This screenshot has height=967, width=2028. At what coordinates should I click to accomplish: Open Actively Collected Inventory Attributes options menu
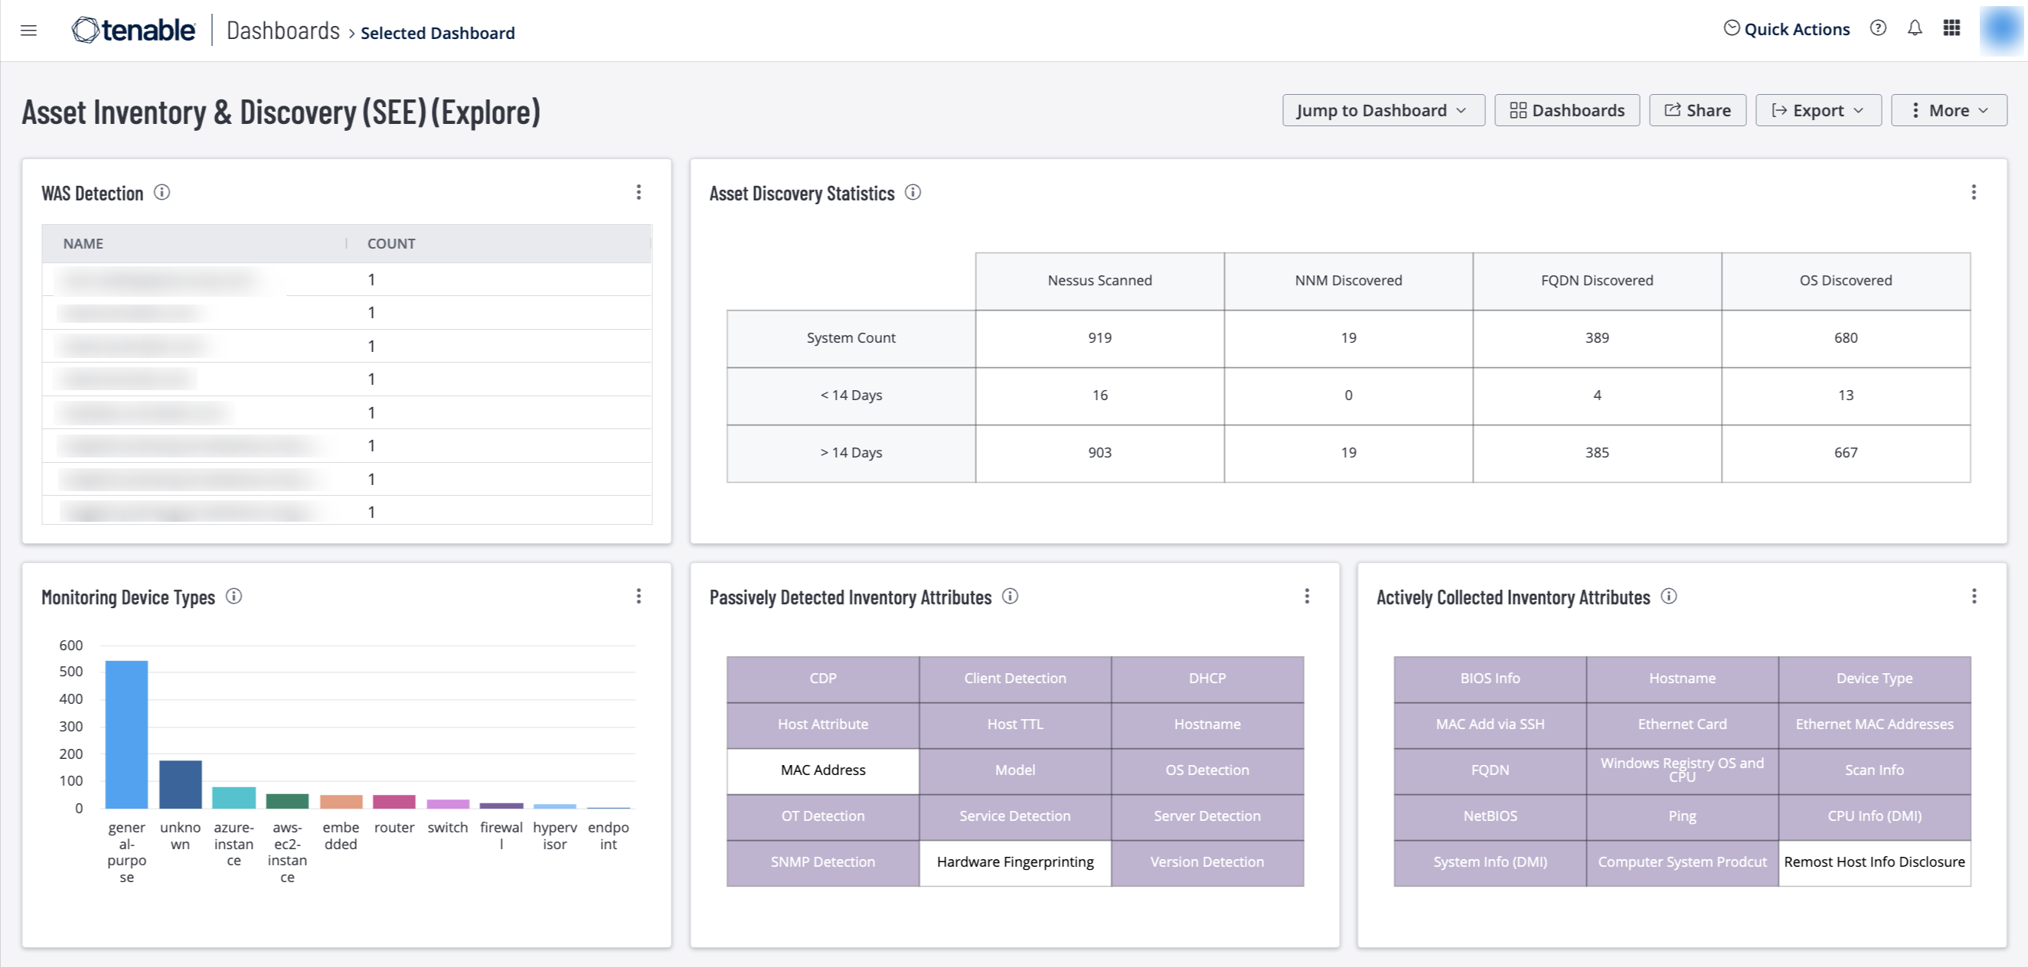point(1974,597)
